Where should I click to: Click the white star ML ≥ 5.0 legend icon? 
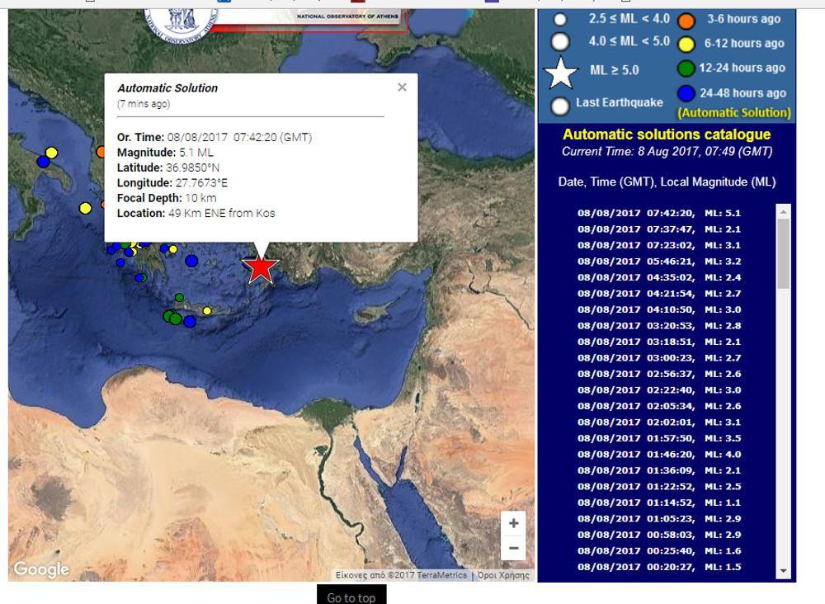pyautogui.click(x=561, y=73)
